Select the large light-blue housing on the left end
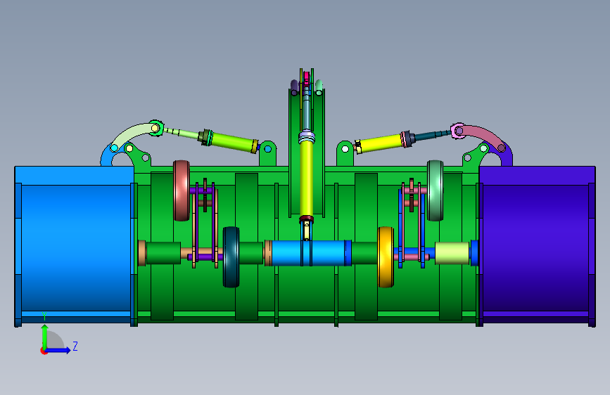The image size is (610, 395). pyautogui.click(x=74, y=247)
